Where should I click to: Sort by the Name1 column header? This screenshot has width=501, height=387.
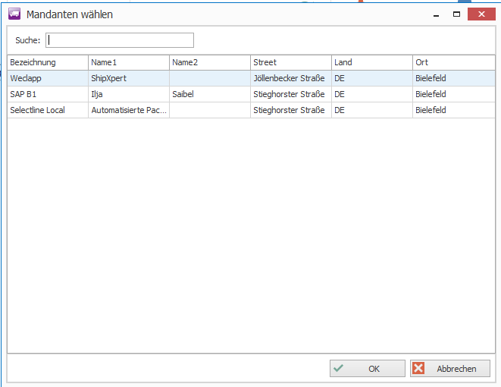pos(128,62)
